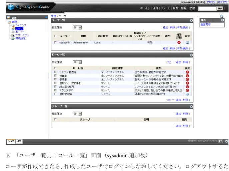This screenshot has height=171, width=229.
Task: Open the リソース menu
Action: coord(165,8)
